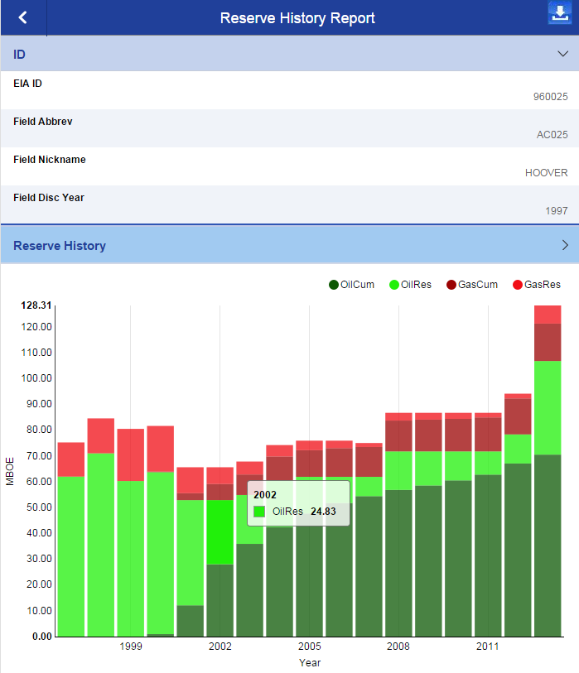Click the dark green OilCum legend dot

[334, 285]
